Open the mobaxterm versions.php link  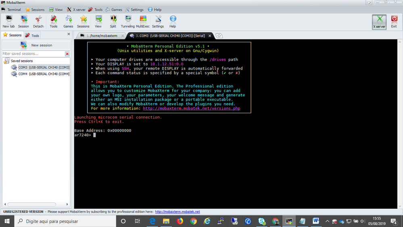tap(192, 108)
